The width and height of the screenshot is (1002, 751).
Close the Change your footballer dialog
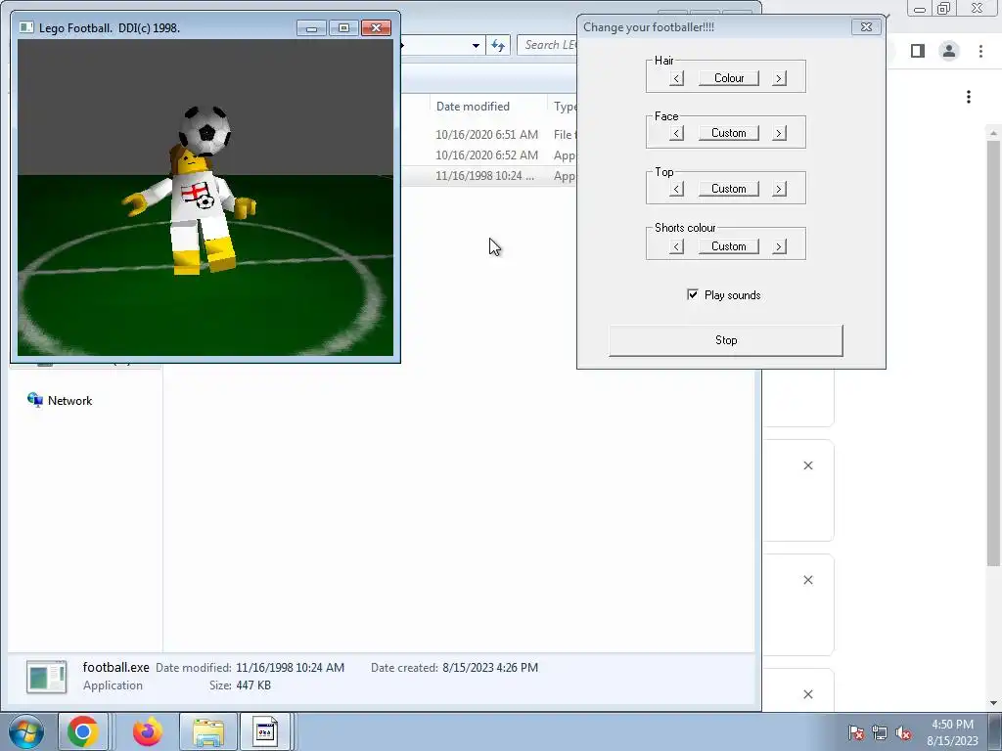(867, 26)
